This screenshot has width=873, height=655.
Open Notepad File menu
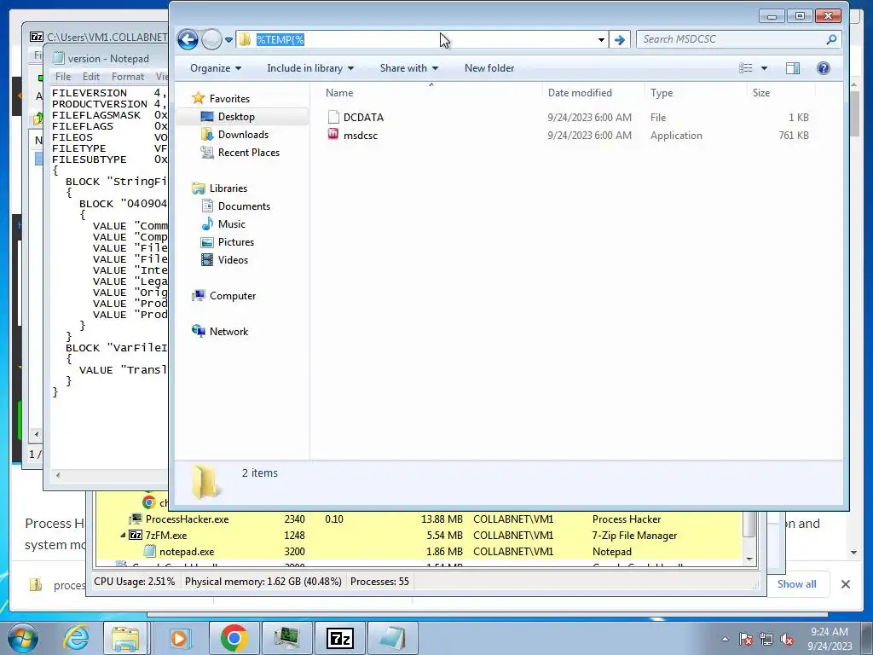pos(63,76)
